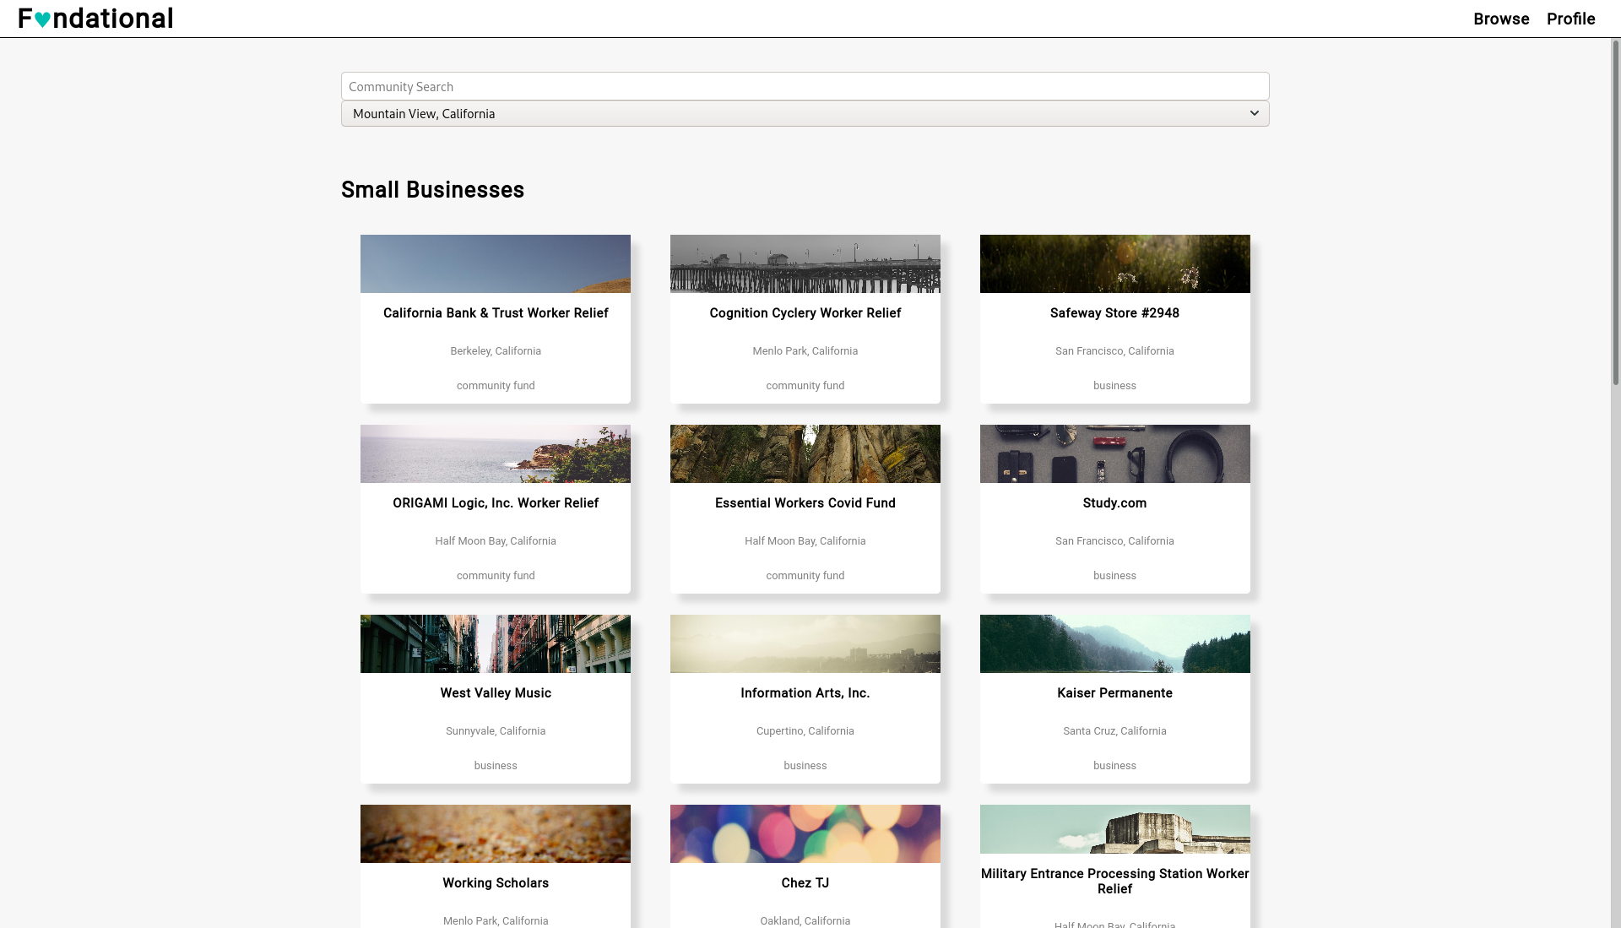1621x928 pixels.
Task: Click the vertical page scrollbar
Action: click(x=1615, y=211)
